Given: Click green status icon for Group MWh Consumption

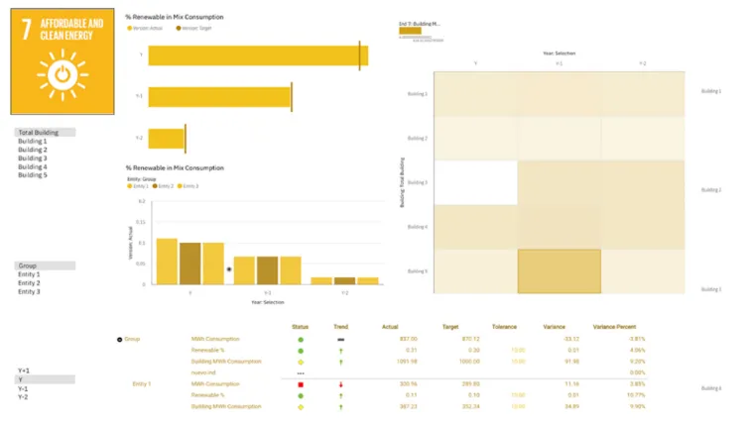Looking at the screenshot, I should [301, 340].
